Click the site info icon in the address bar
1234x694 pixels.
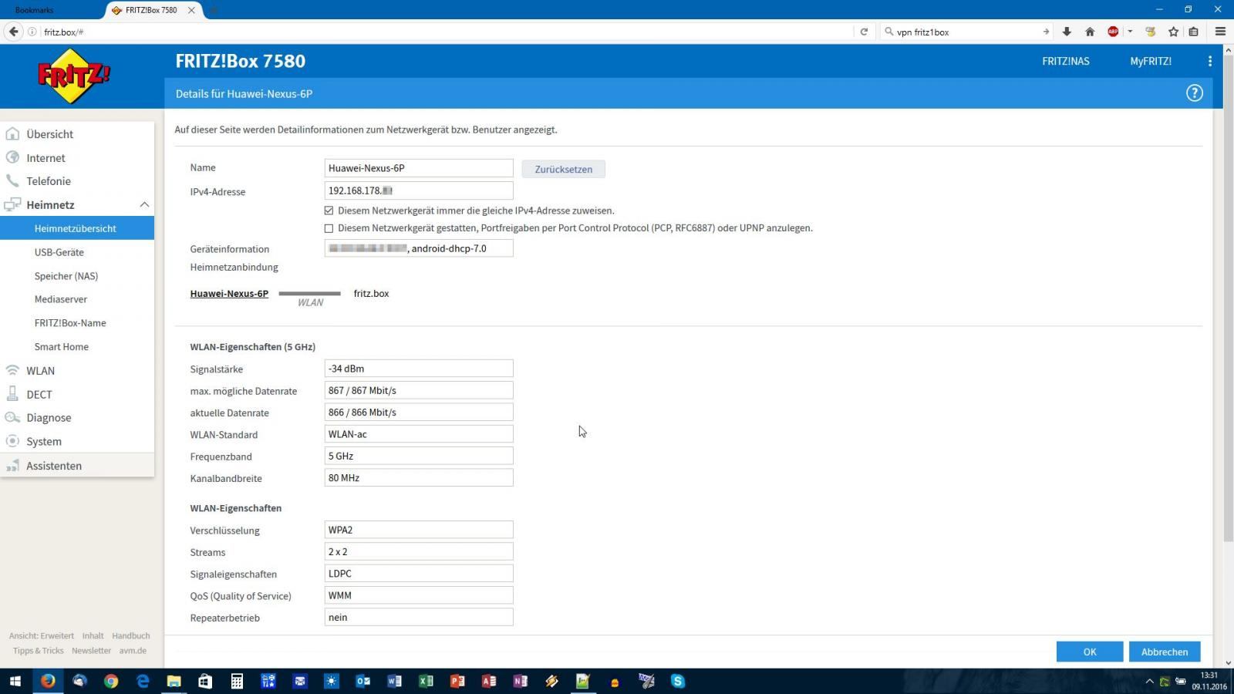[32, 32]
